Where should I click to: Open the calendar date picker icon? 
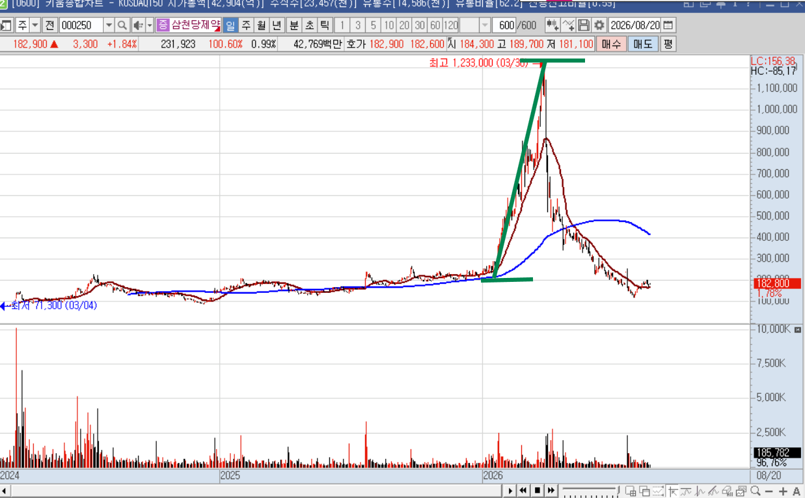[668, 25]
